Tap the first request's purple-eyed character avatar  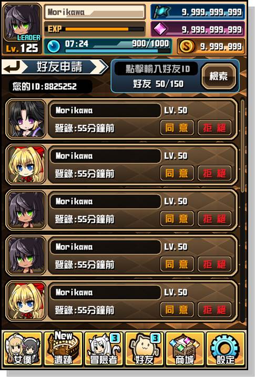26,119
